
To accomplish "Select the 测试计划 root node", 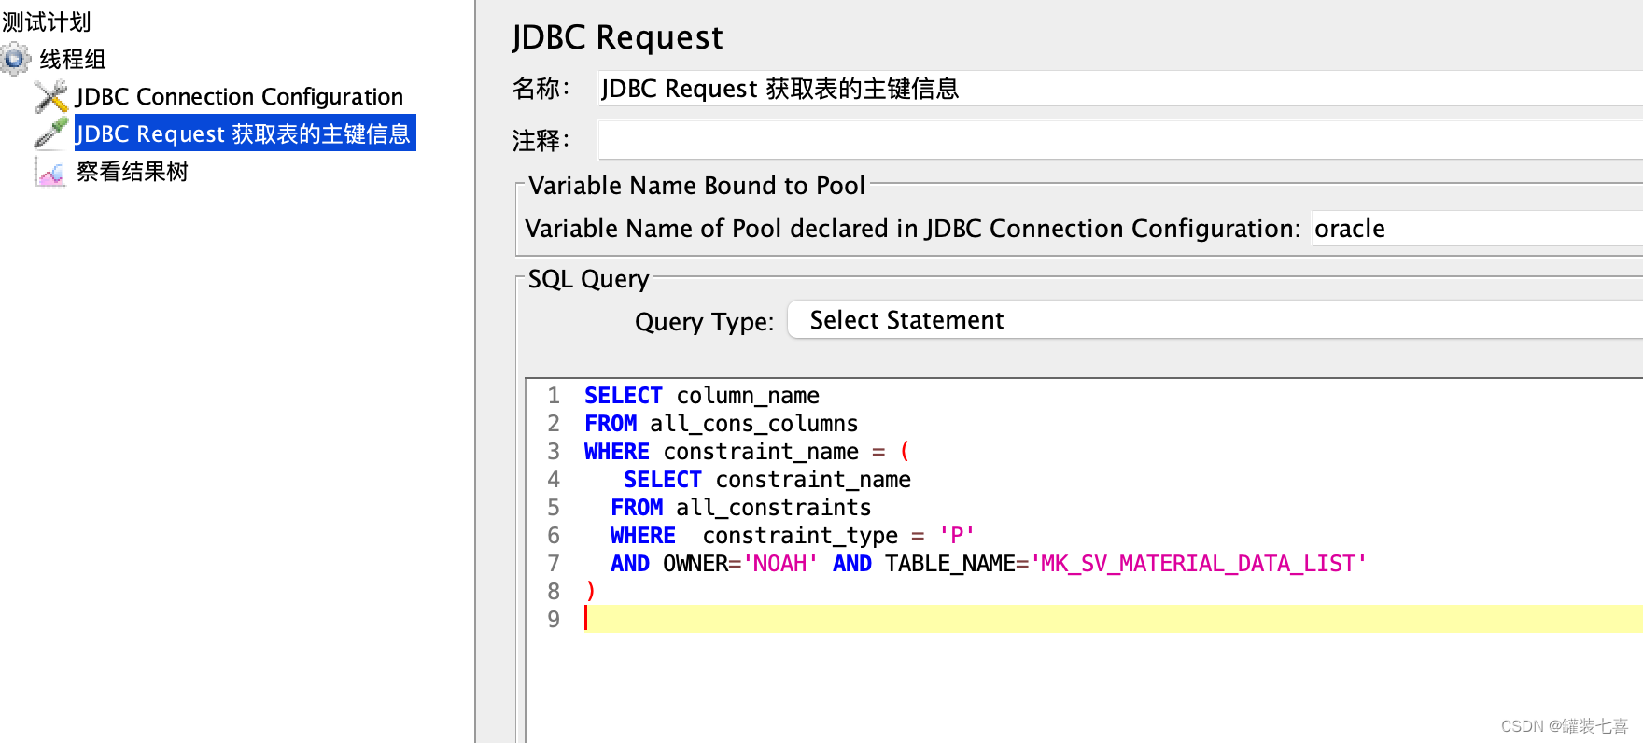I will [x=47, y=21].
